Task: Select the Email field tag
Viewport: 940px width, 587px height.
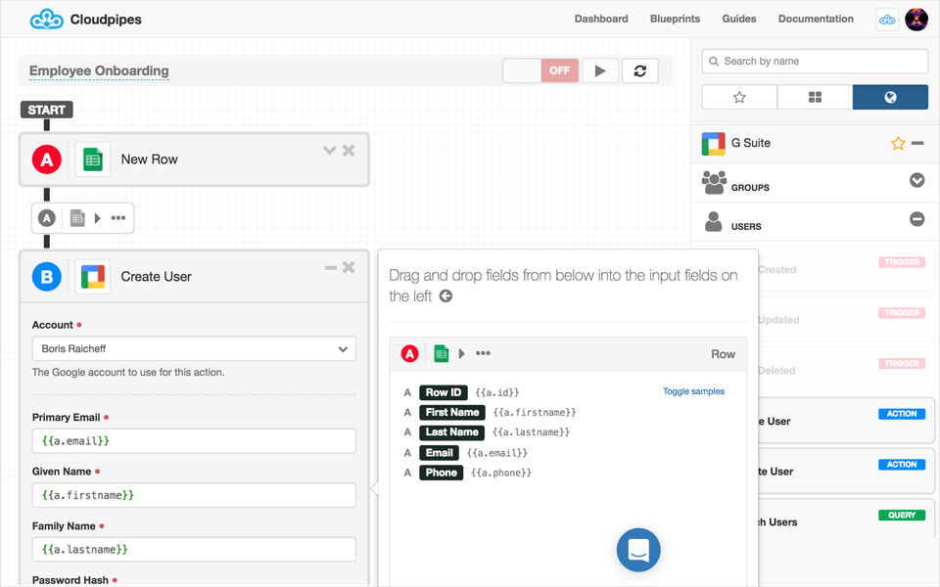Action: tap(439, 453)
